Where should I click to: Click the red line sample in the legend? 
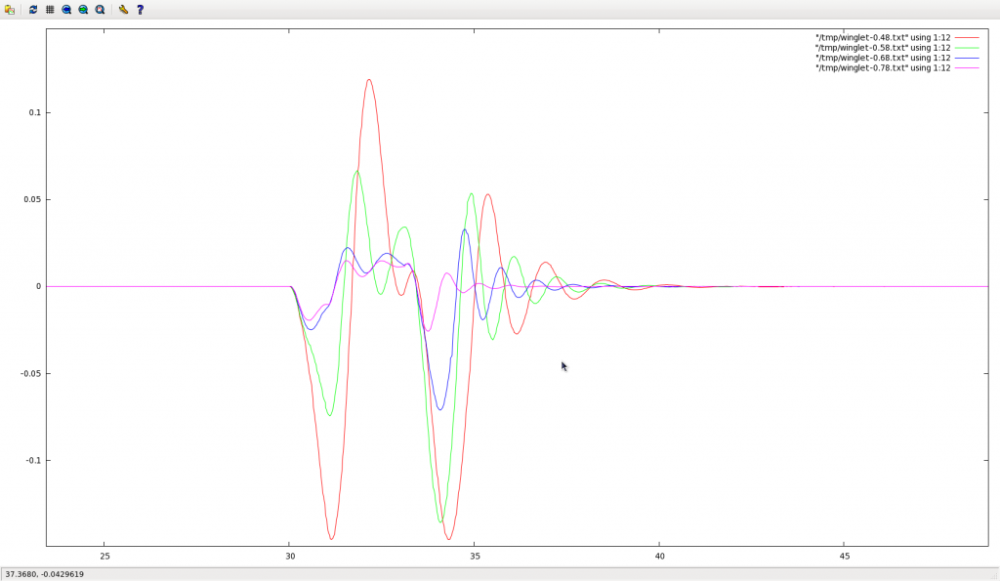click(967, 38)
